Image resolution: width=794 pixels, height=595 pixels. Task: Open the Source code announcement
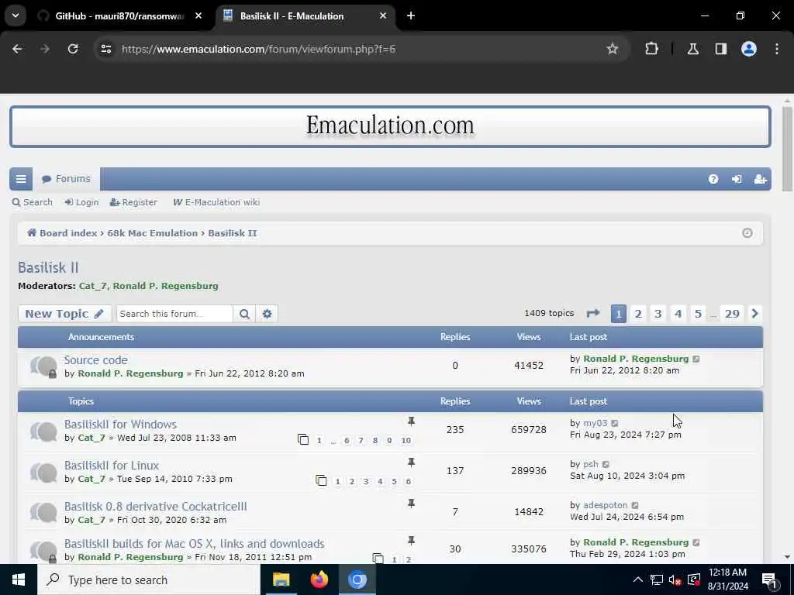point(95,360)
